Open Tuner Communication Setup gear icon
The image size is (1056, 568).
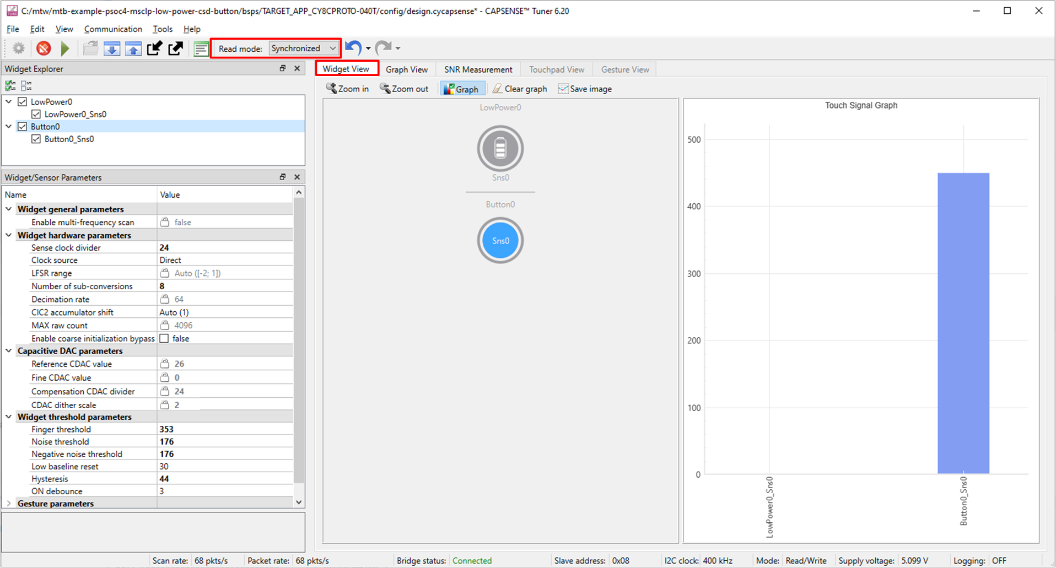19,48
